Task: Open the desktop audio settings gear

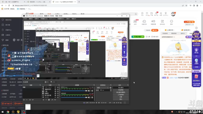Action: coord(92,97)
